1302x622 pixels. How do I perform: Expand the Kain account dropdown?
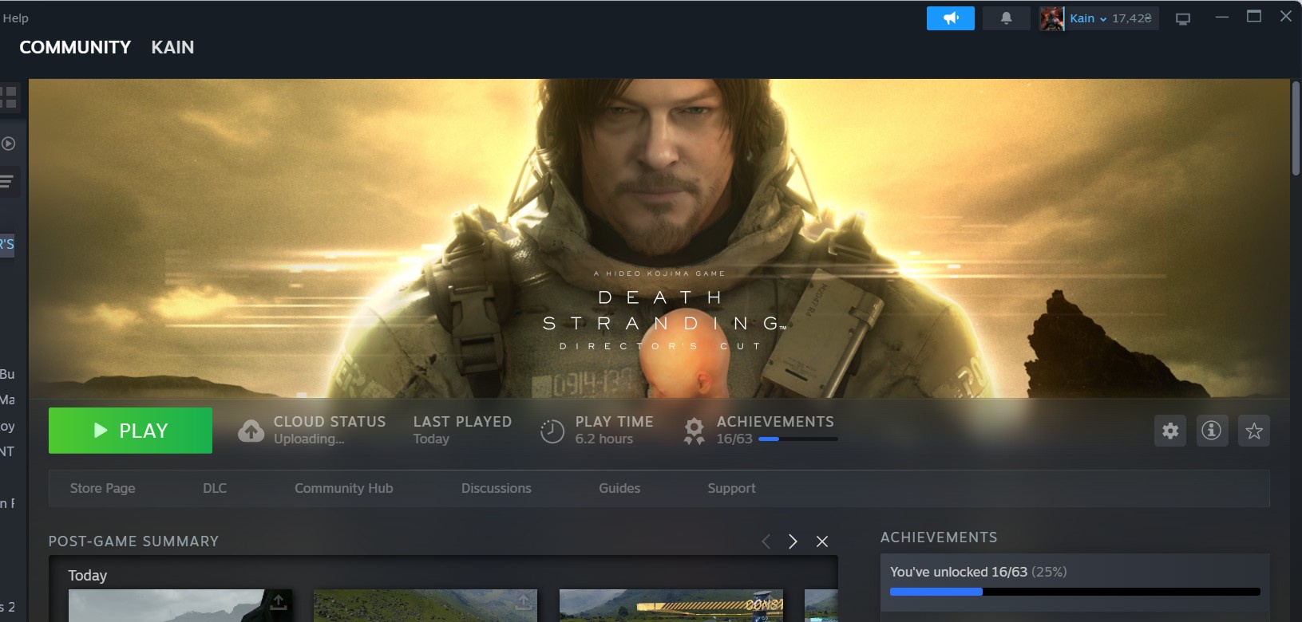[1103, 19]
